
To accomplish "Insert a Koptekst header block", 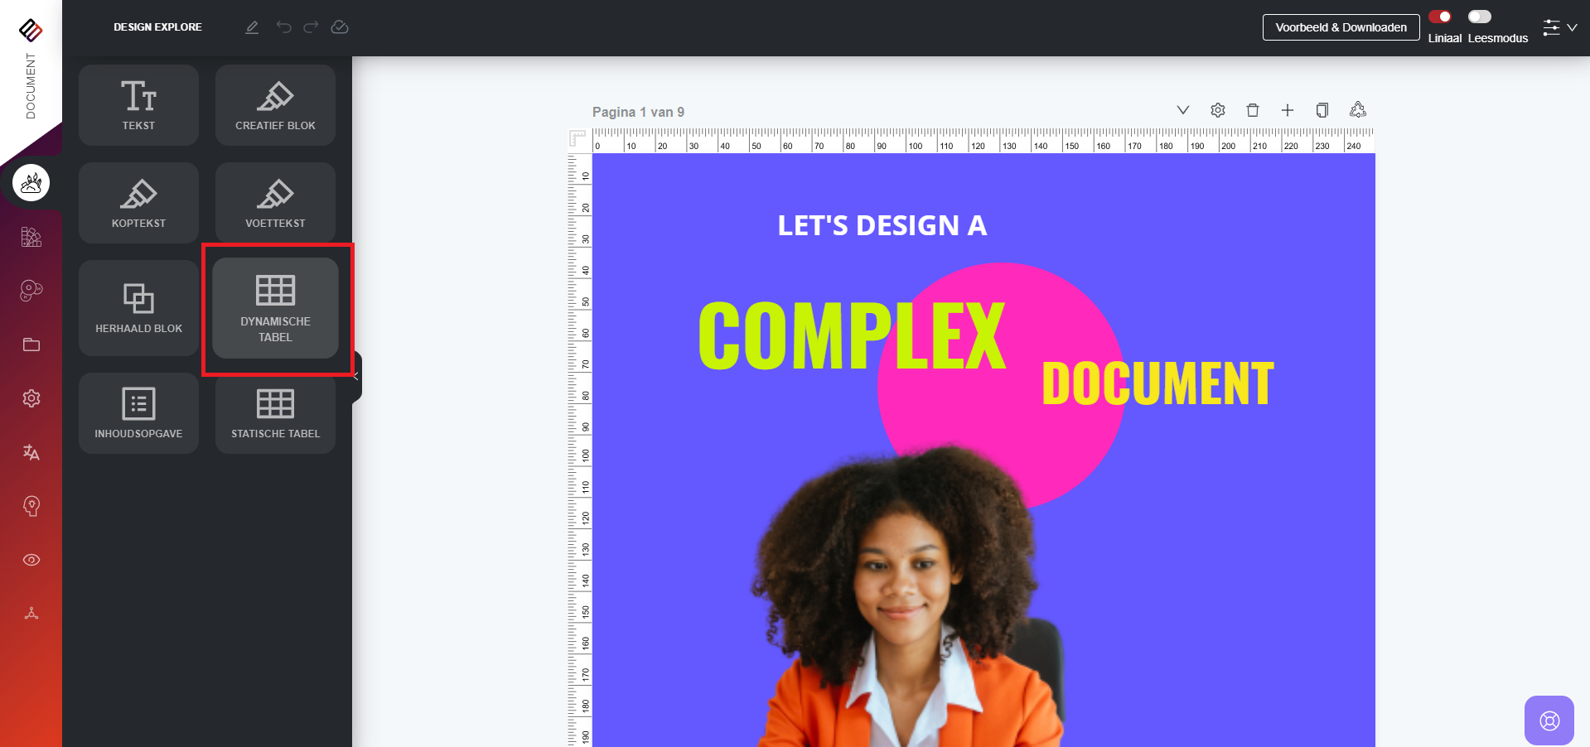I will [x=138, y=203].
